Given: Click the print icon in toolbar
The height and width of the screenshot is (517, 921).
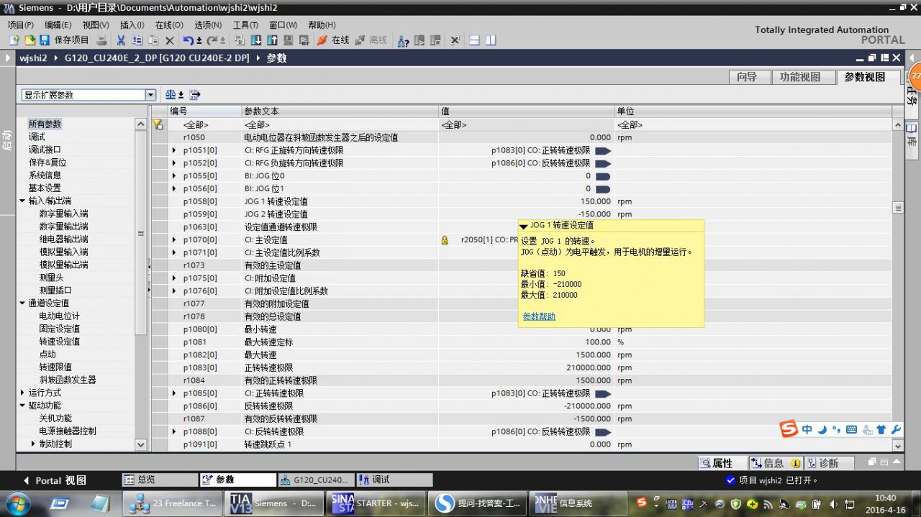Looking at the screenshot, I should point(101,40).
